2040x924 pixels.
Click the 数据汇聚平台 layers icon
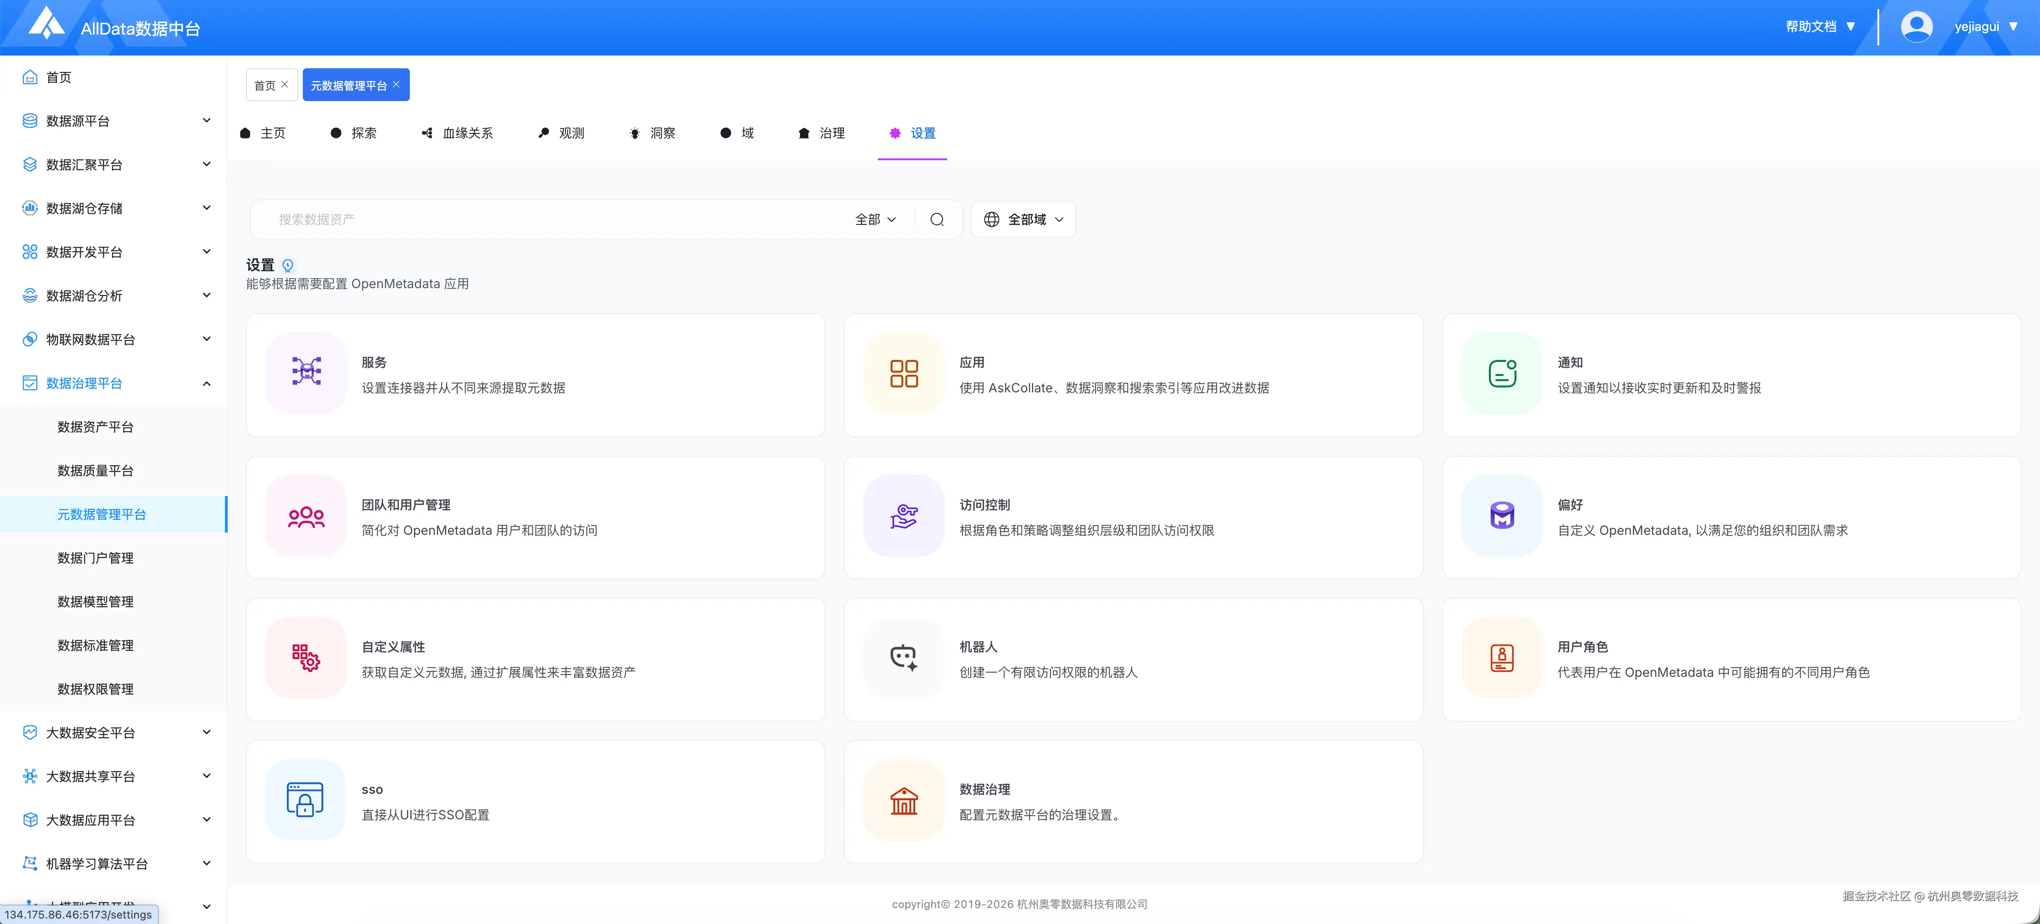(x=30, y=164)
